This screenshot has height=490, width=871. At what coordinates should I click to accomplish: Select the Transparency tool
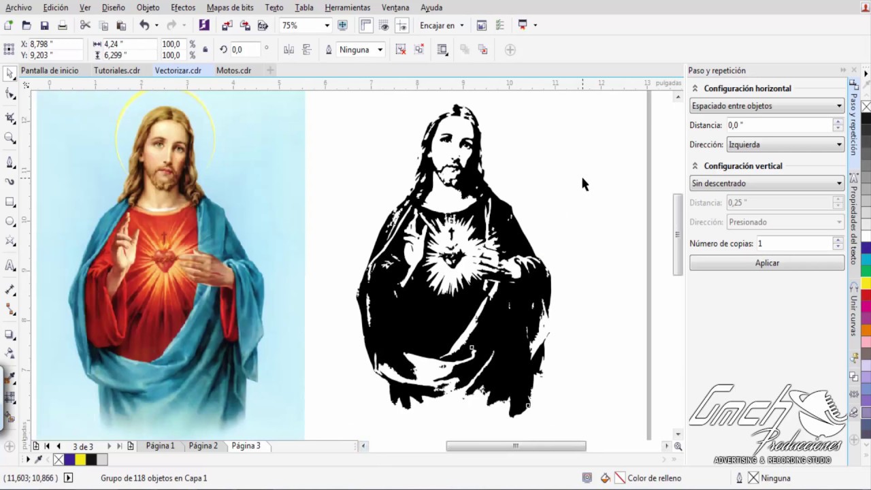(x=10, y=354)
